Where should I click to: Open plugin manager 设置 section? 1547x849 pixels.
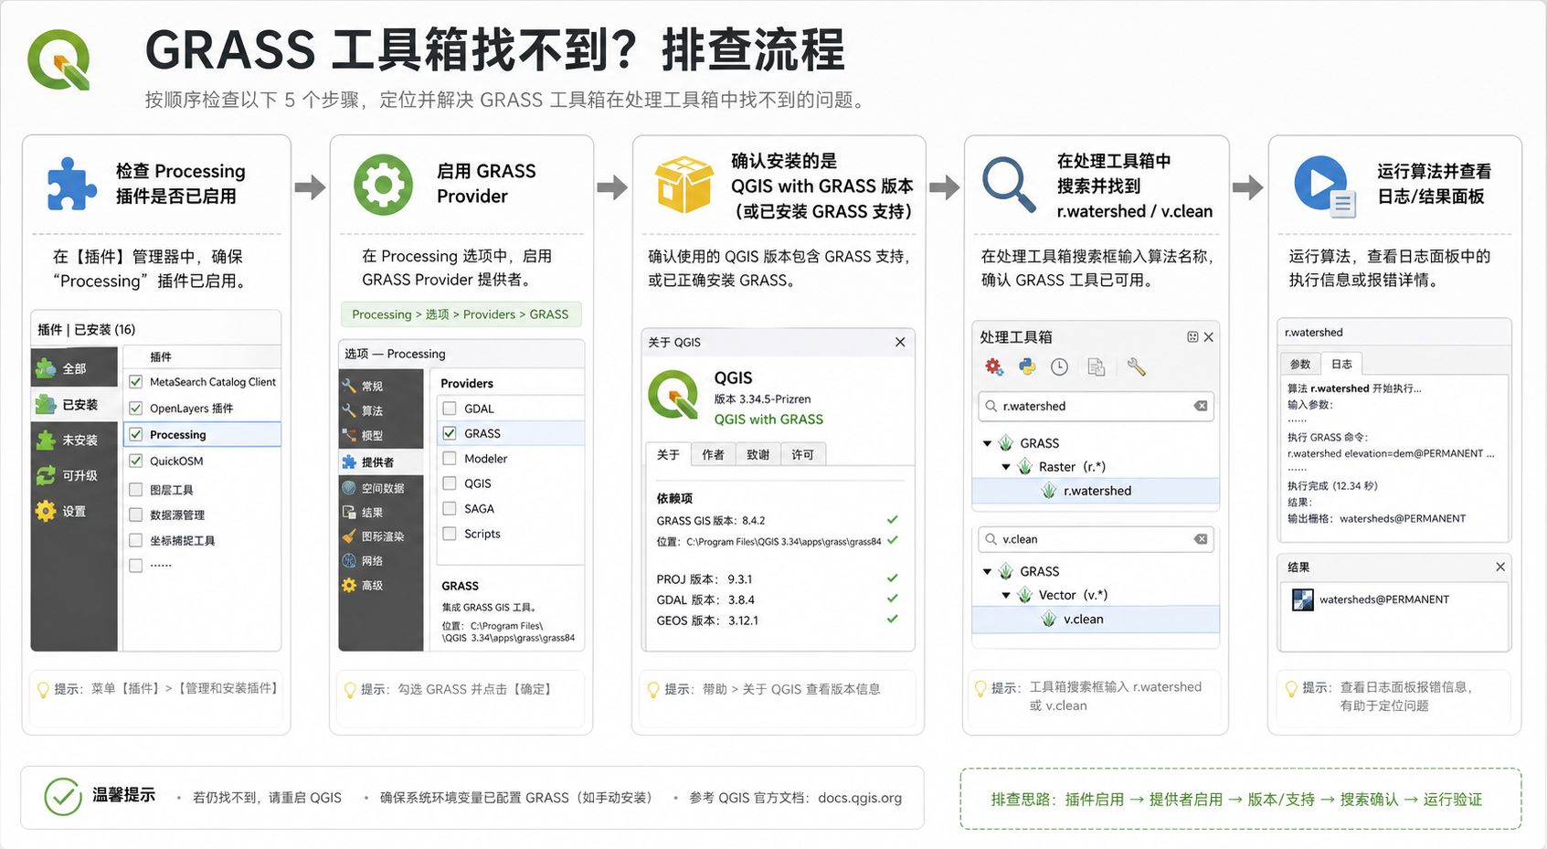[x=73, y=511]
